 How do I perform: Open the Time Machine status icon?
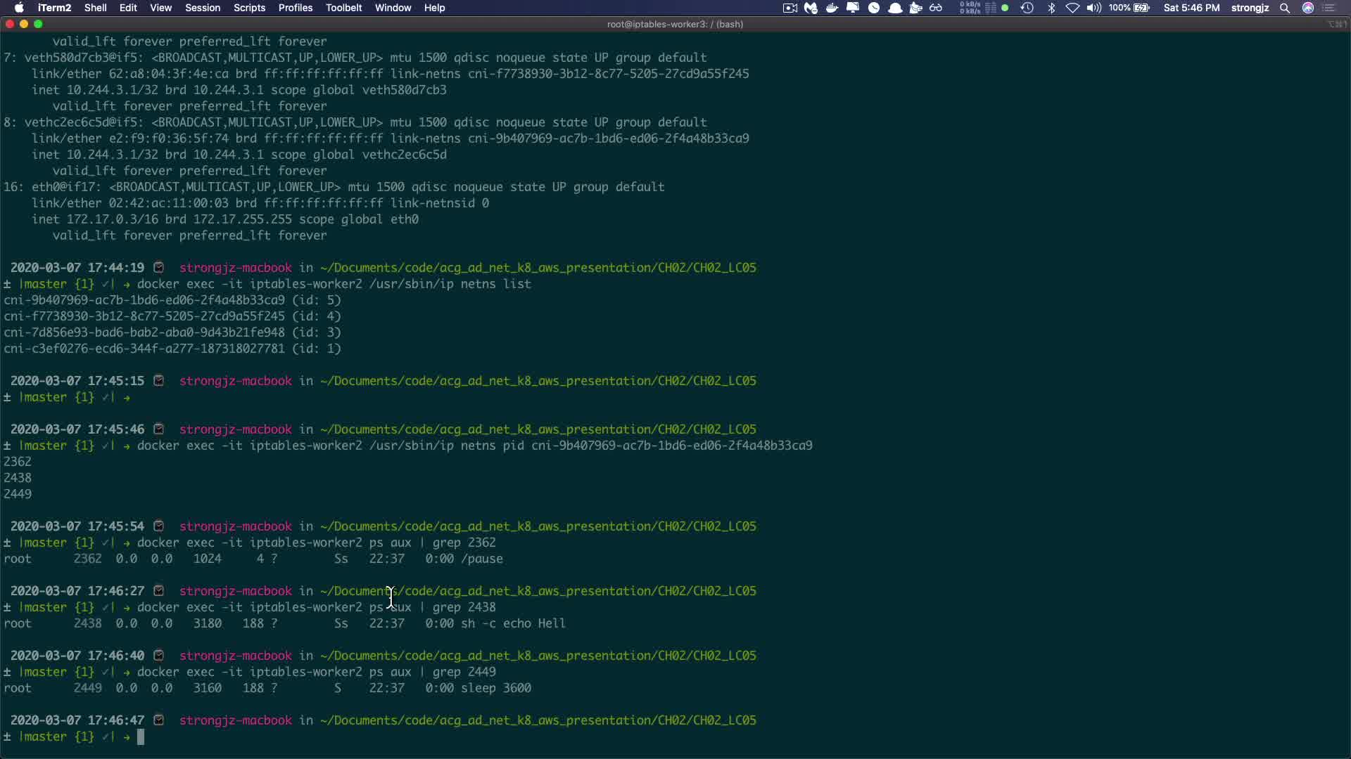point(1027,8)
